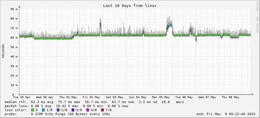Screen dimensions: 260x118
Task: Click the '40 m' y-axis value
Action: [x=14, y=57]
